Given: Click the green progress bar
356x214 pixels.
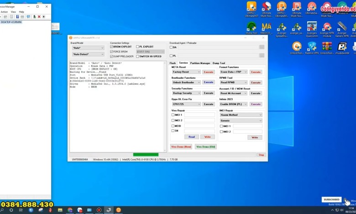Looking at the screenshot, I should click(x=146, y=155).
